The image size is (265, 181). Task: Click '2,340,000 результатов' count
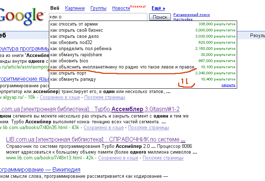tap(215, 73)
